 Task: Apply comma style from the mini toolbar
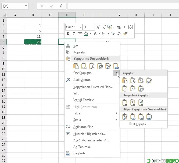click(x=124, y=27)
